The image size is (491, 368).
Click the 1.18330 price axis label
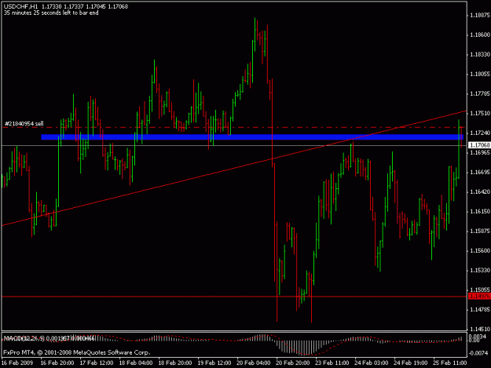click(x=480, y=54)
